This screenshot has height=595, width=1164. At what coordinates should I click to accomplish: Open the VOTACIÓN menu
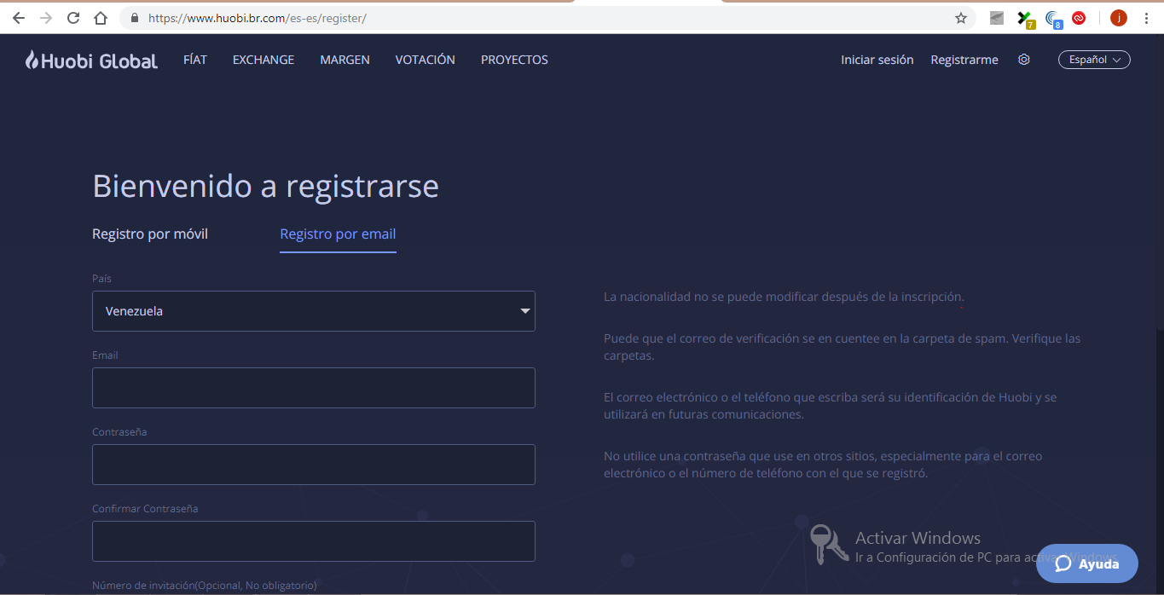pos(426,60)
